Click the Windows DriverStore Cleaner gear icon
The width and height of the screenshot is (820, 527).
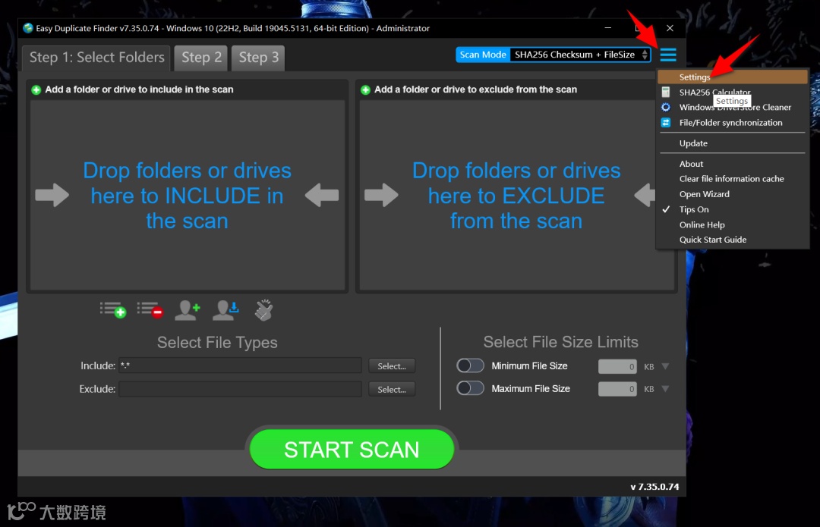point(666,107)
